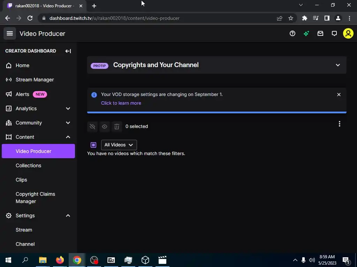
Task: Open Clips under Content
Action: 21,180
